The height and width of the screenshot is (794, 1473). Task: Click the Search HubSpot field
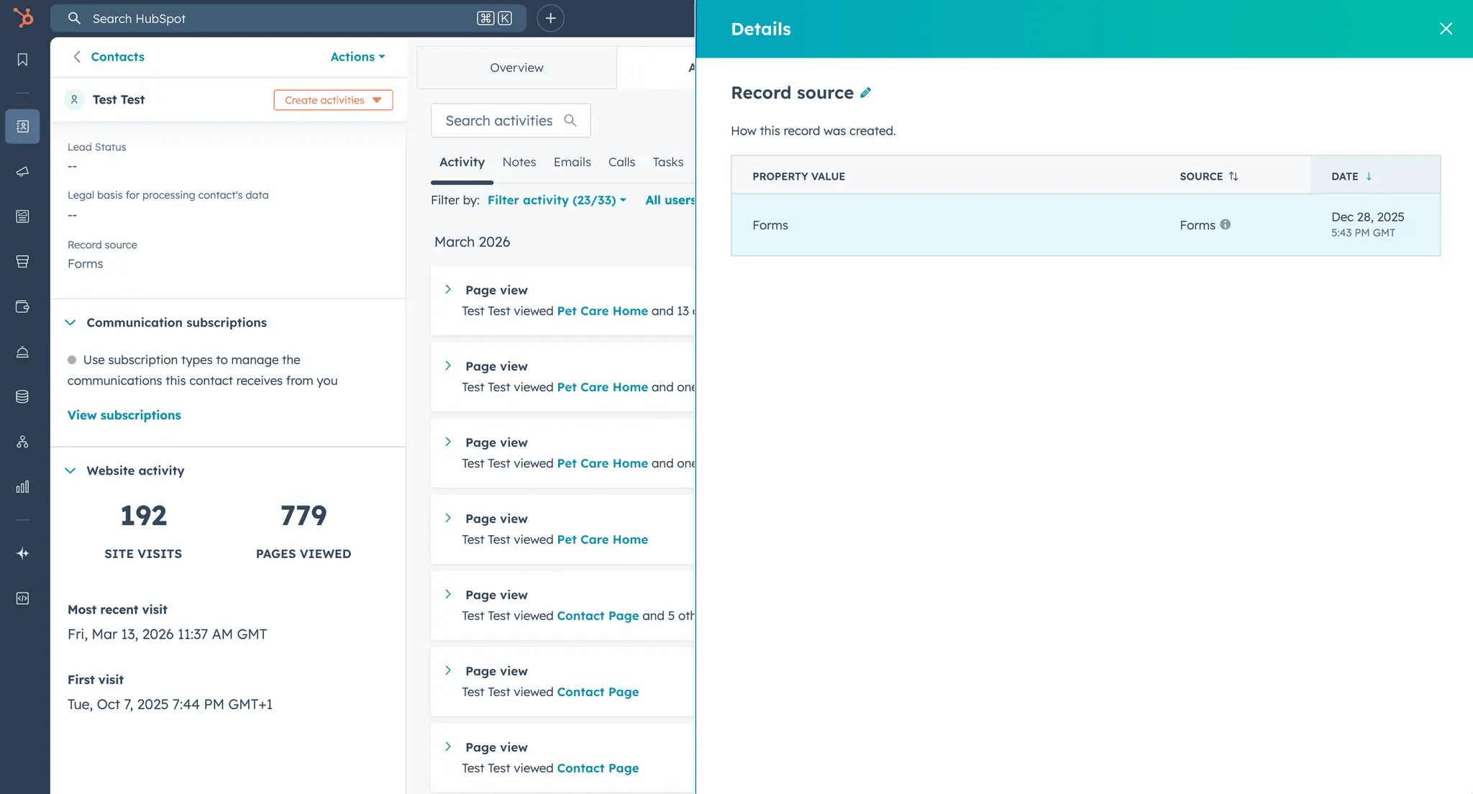click(288, 18)
